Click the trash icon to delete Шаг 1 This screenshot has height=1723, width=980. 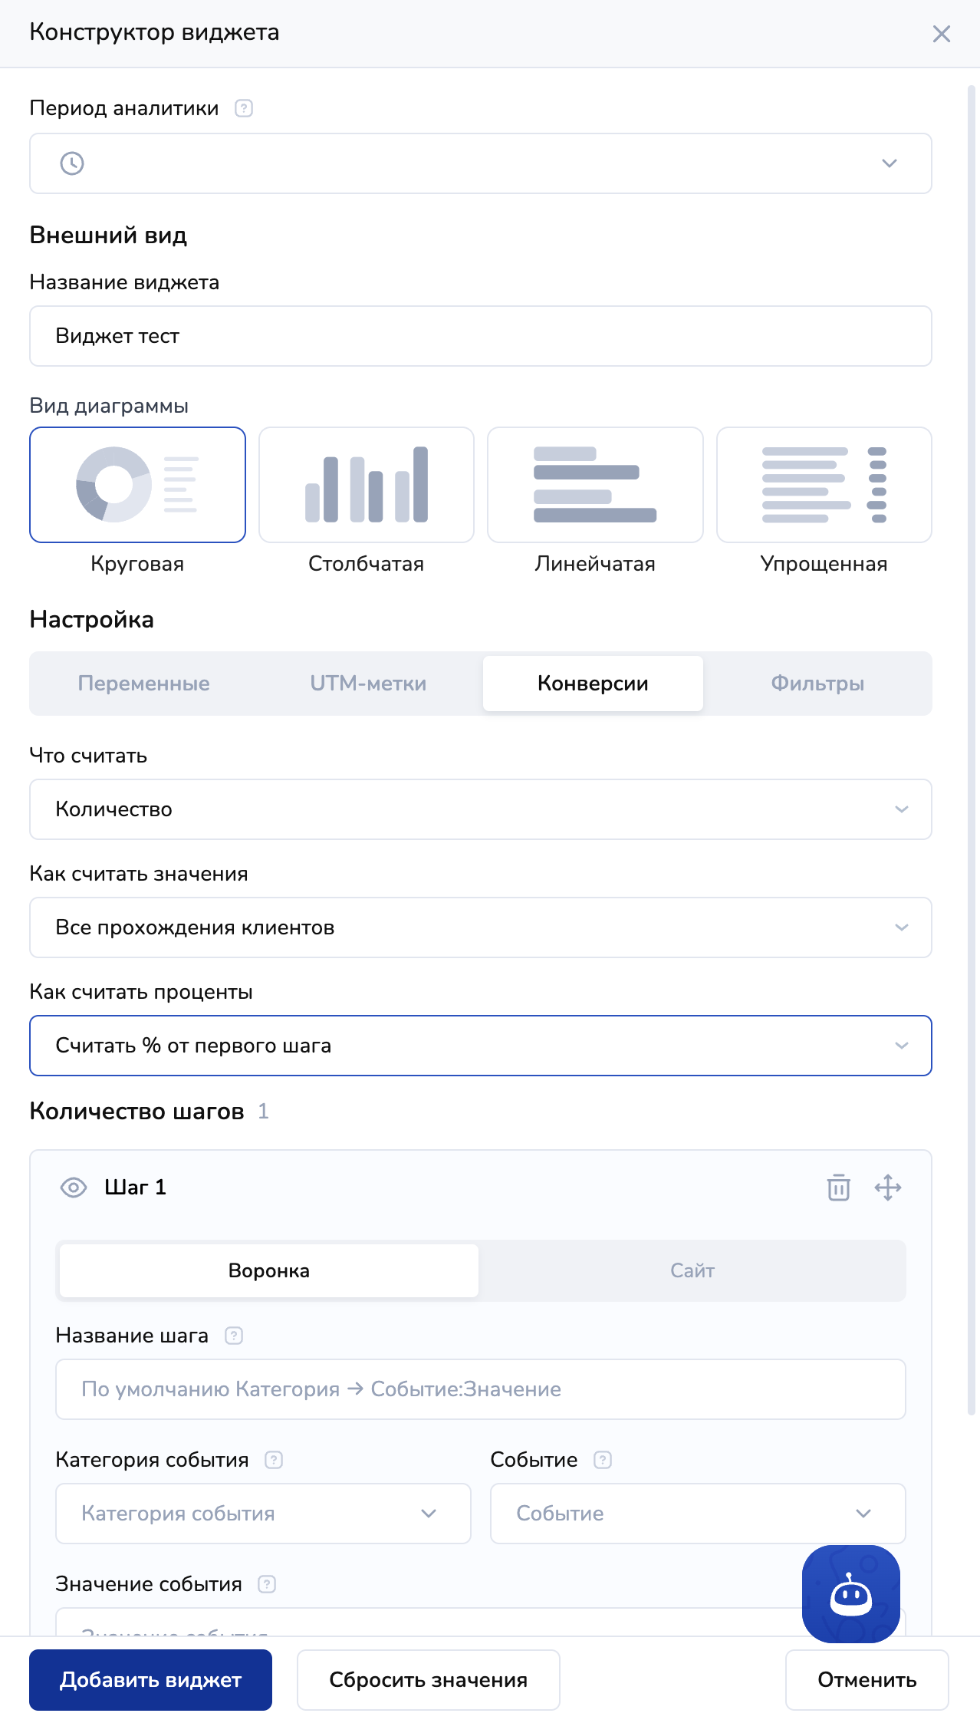point(838,1188)
